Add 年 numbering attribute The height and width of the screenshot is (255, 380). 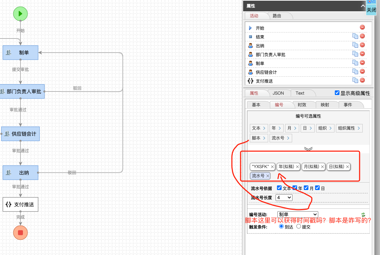276,128
